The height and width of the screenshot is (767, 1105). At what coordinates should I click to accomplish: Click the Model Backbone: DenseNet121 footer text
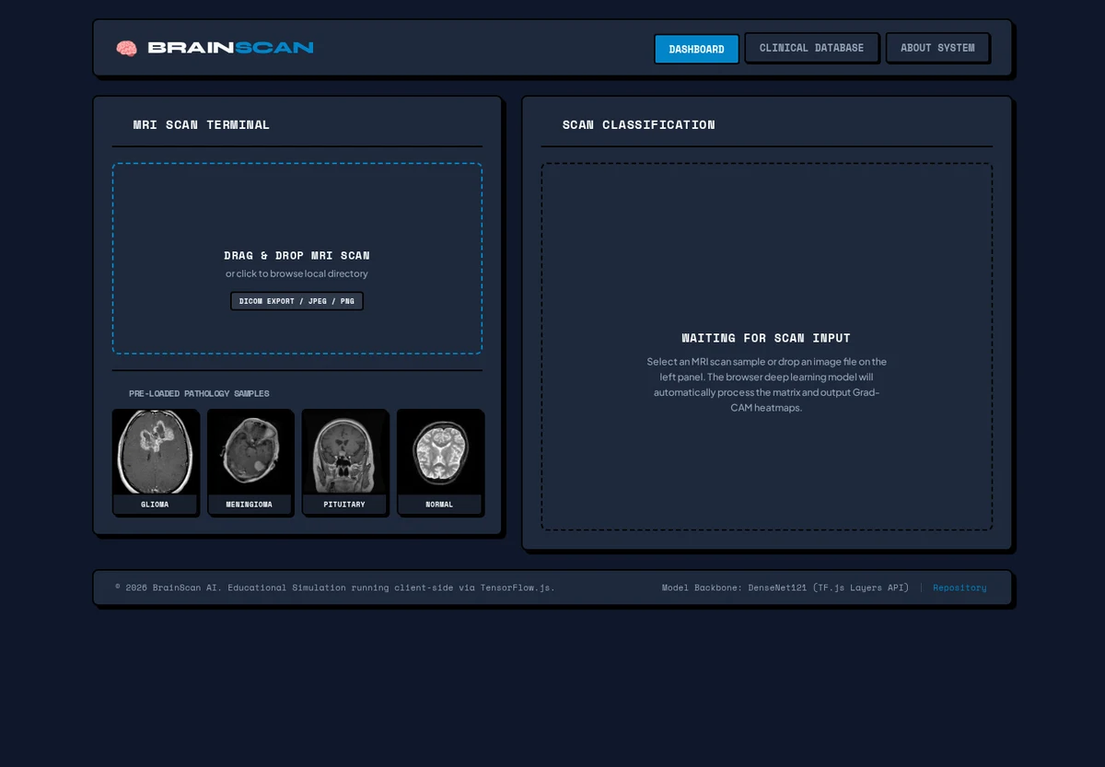pyautogui.click(x=785, y=587)
